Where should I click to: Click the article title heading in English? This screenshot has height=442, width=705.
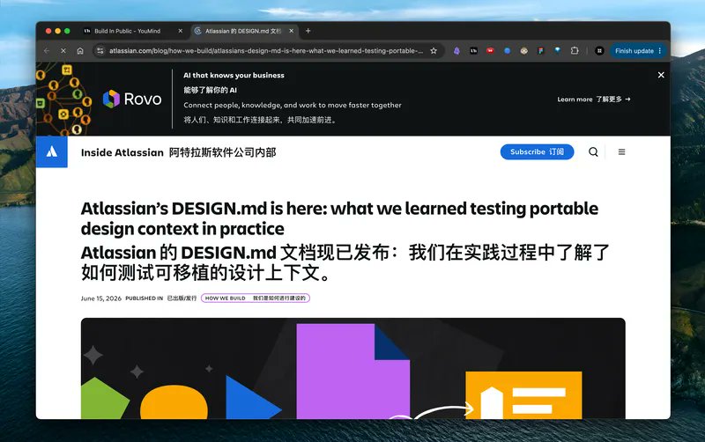coord(339,218)
